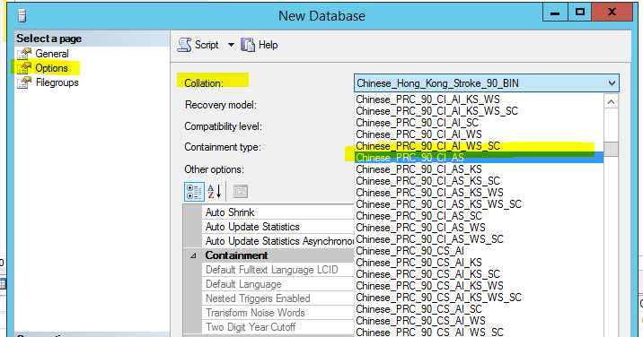Click Nested Triggers Enabled row
This screenshot has height=337, width=643.
pos(277,298)
